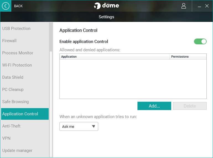The height and width of the screenshot is (158, 213).
Task: Expand the unknown application action dropdown
Action: point(79,126)
